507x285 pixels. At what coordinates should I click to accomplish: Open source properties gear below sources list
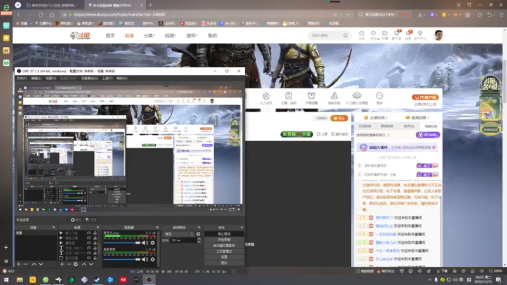click(75, 264)
